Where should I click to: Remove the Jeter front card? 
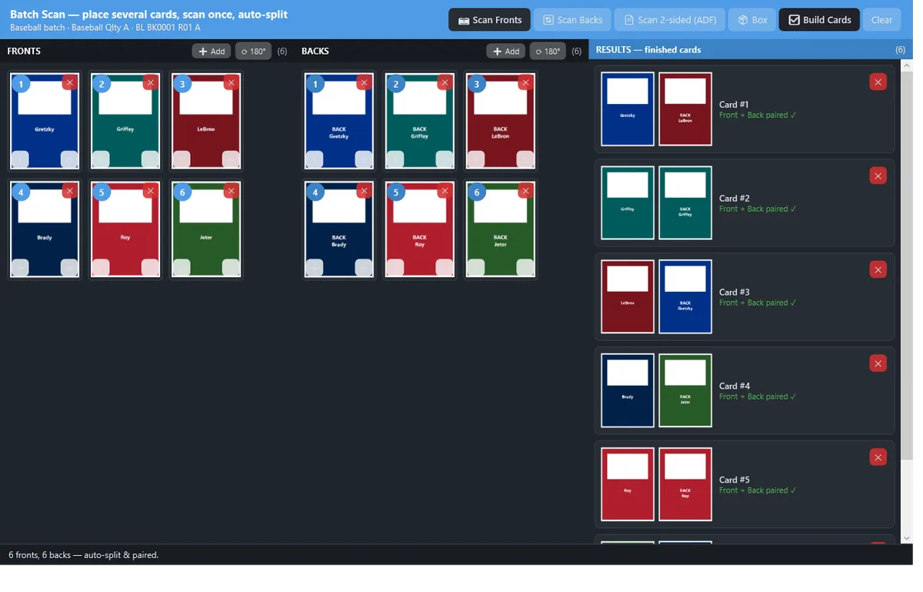pos(233,191)
